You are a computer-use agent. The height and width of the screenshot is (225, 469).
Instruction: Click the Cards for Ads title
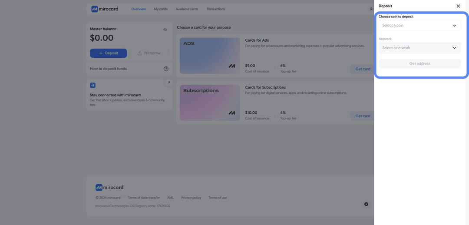tap(257, 40)
